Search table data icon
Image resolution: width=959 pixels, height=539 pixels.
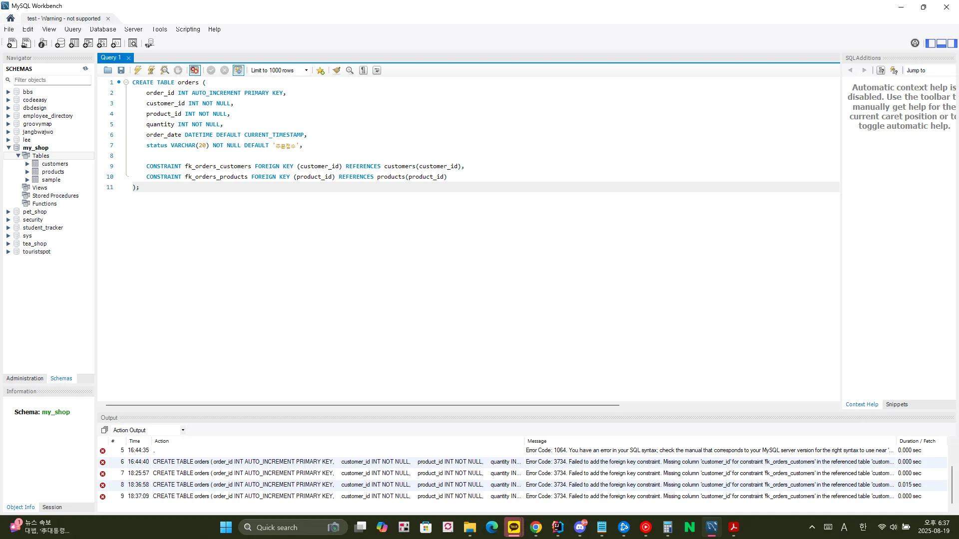(x=133, y=43)
